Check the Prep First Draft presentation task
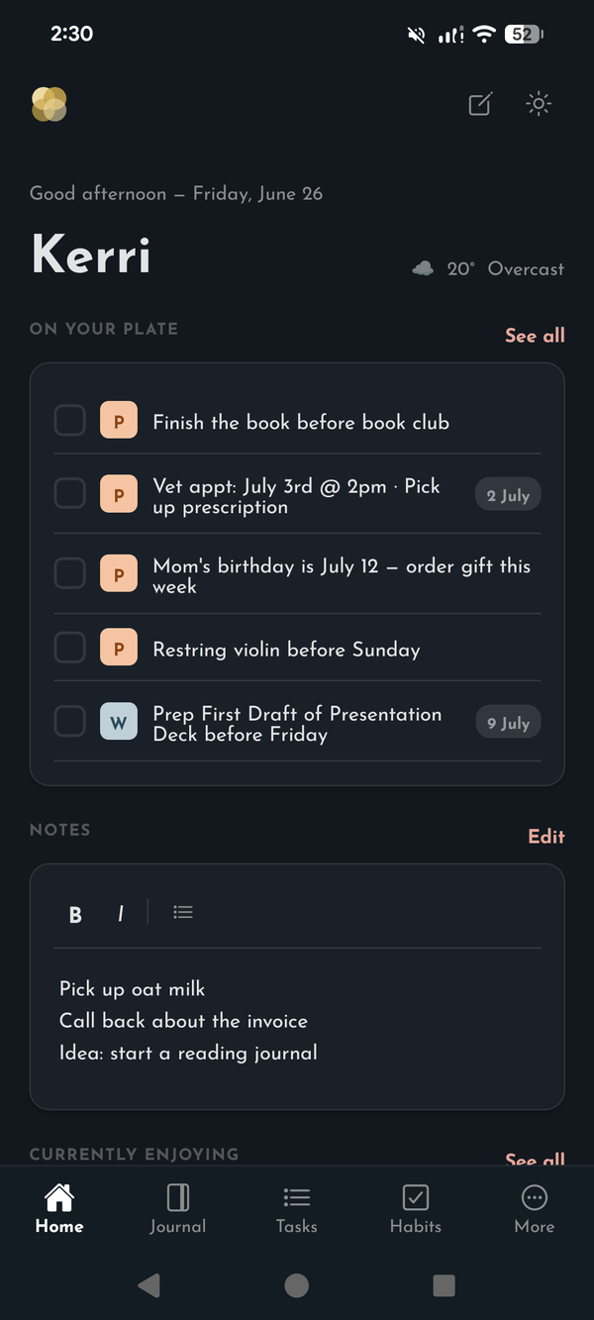 (69, 721)
